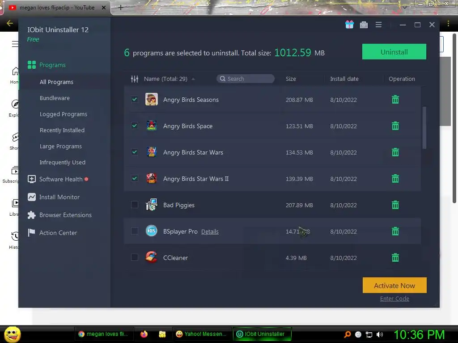Viewport: 458px width, 343px height.
Task: Click the Angry Birds Star Wars II icon
Action: pyautogui.click(x=152, y=179)
